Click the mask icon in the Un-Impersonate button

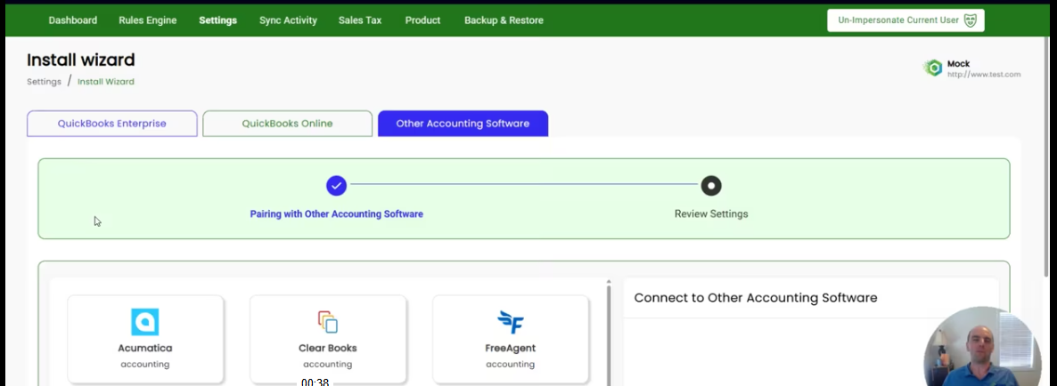(970, 20)
